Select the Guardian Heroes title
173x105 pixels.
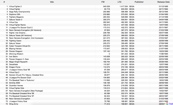click(16, 86)
